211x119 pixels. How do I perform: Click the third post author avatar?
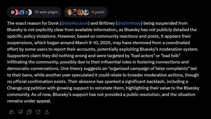[x=80, y=12]
